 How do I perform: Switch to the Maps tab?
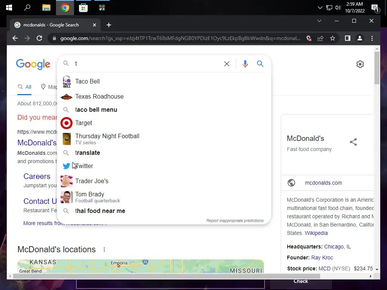49,87
